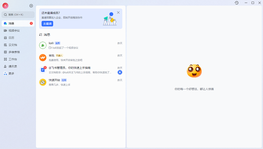
Task: Open the 快速开始 app chat
Action: click(81, 82)
